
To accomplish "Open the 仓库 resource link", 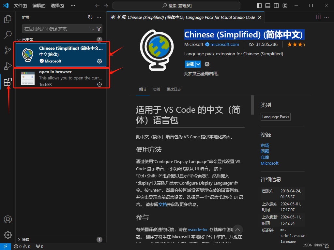I will point(265,157).
